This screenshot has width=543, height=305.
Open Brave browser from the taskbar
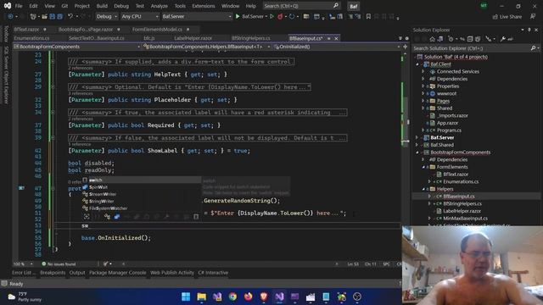(264, 297)
